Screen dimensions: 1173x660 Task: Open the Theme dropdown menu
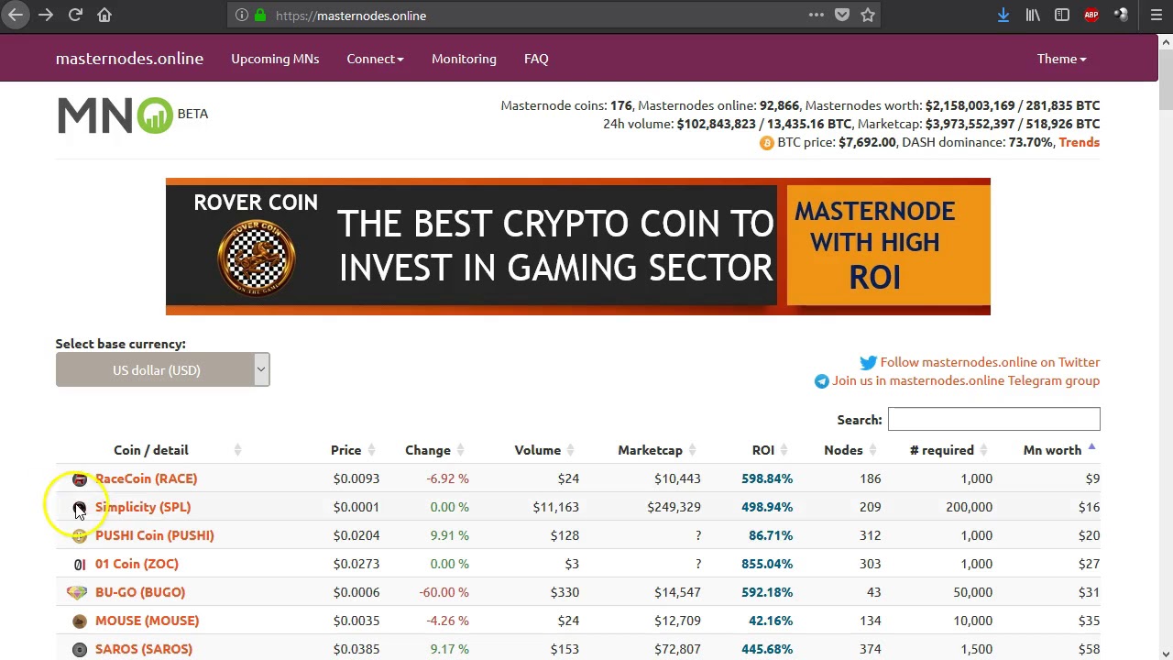click(x=1061, y=59)
